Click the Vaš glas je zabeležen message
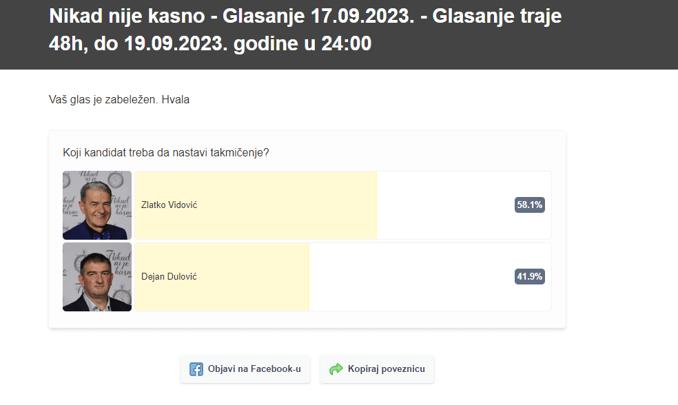This screenshot has height=405, width=678. [x=119, y=99]
